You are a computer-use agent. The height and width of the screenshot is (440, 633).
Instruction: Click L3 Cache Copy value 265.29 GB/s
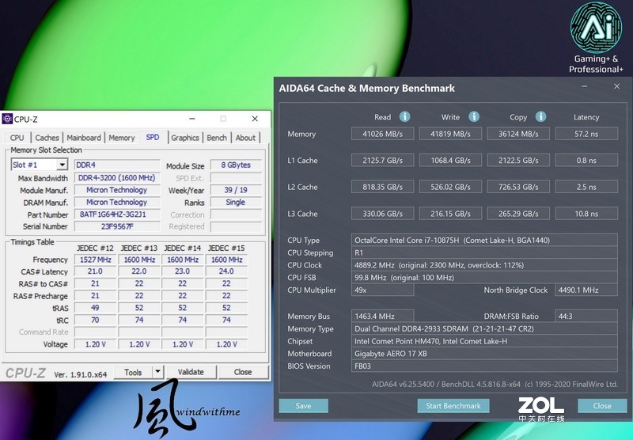click(518, 214)
